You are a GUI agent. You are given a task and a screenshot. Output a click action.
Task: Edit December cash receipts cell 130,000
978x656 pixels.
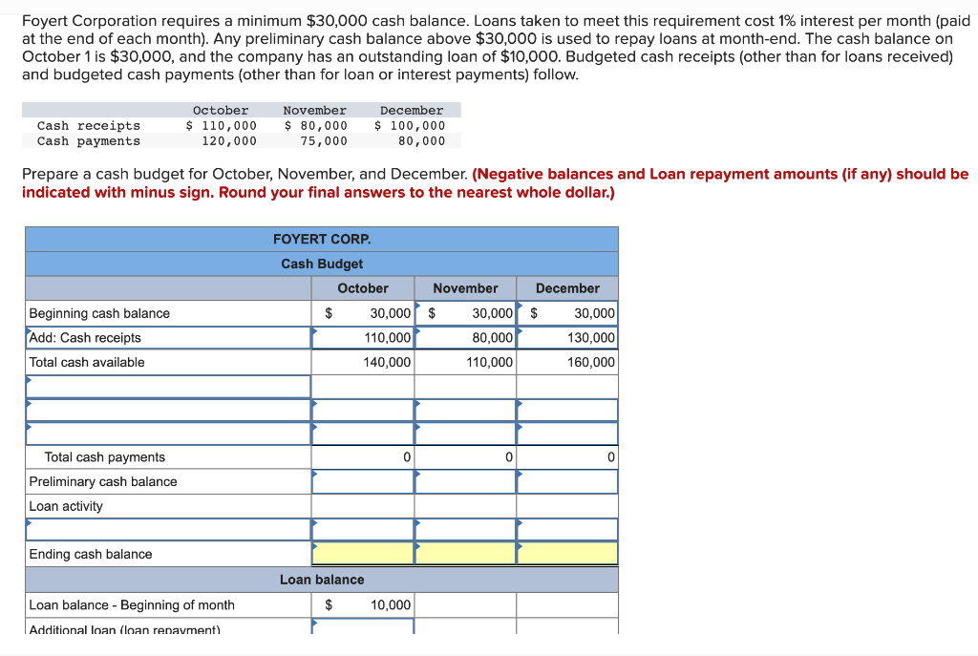coord(567,337)
